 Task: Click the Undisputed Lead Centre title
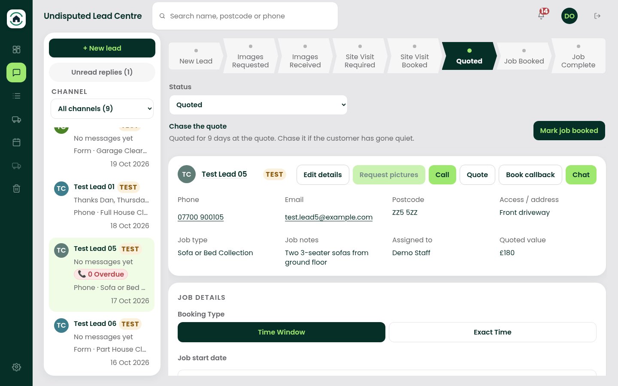point(93,16)
